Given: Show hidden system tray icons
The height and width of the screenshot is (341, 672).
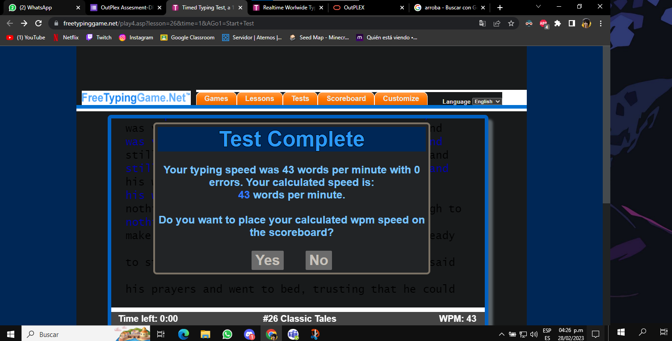Looking at the screenshot, I should (502, 334).
